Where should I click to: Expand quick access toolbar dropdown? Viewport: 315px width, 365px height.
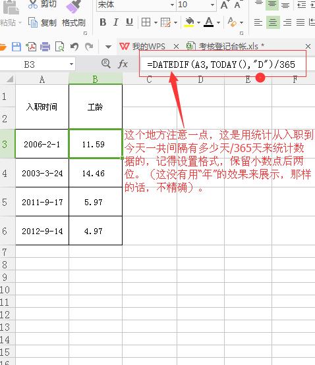tap(108, 47)
